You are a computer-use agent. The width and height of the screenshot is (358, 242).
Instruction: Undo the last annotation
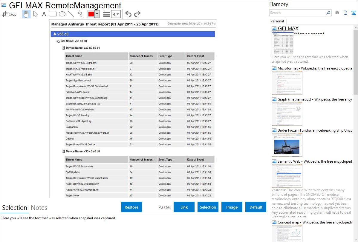pos(128,14)
